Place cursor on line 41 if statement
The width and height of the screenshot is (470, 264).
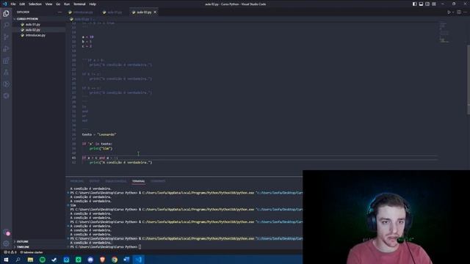coord(100,158)
